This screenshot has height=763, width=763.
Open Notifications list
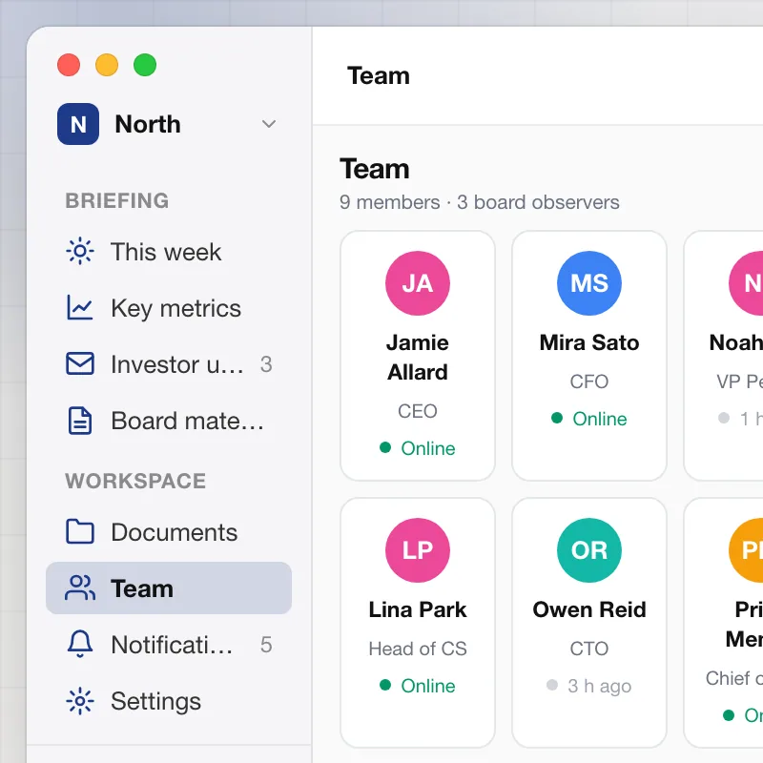click(169, 644)
